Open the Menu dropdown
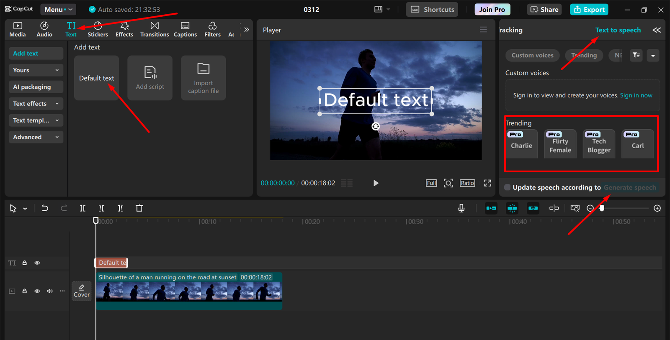This screenshot has width=670, height=340. (58, 9)
